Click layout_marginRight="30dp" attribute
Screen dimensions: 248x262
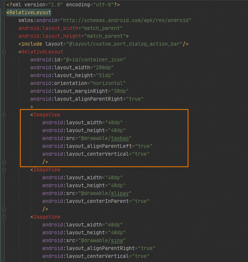[x=80, y=91]
